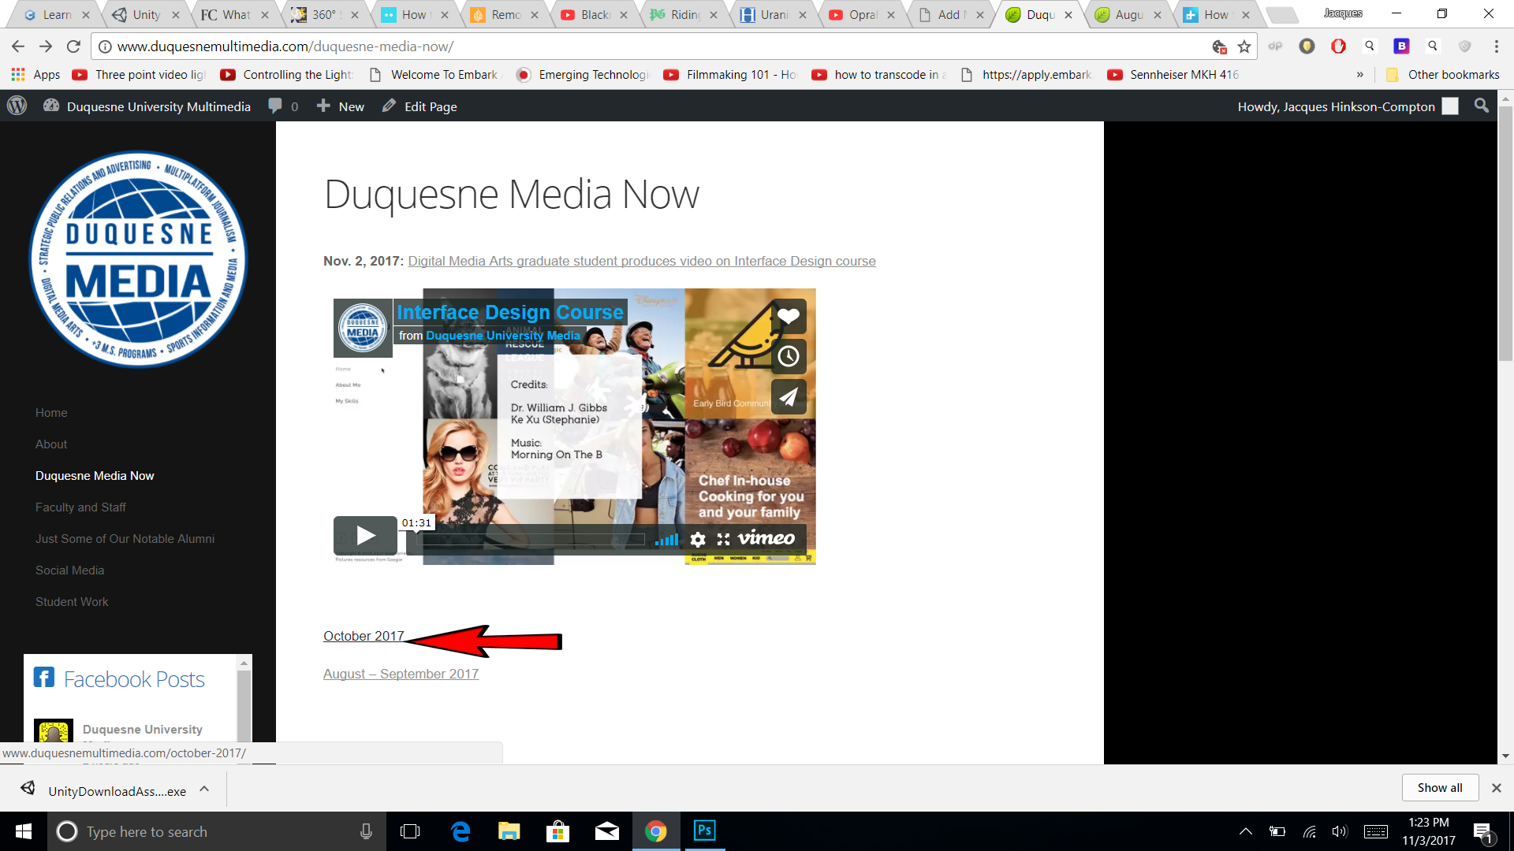1514x851 pixels.
Task: Click the WordPress logo in admin bar
Action: [17, 106]
